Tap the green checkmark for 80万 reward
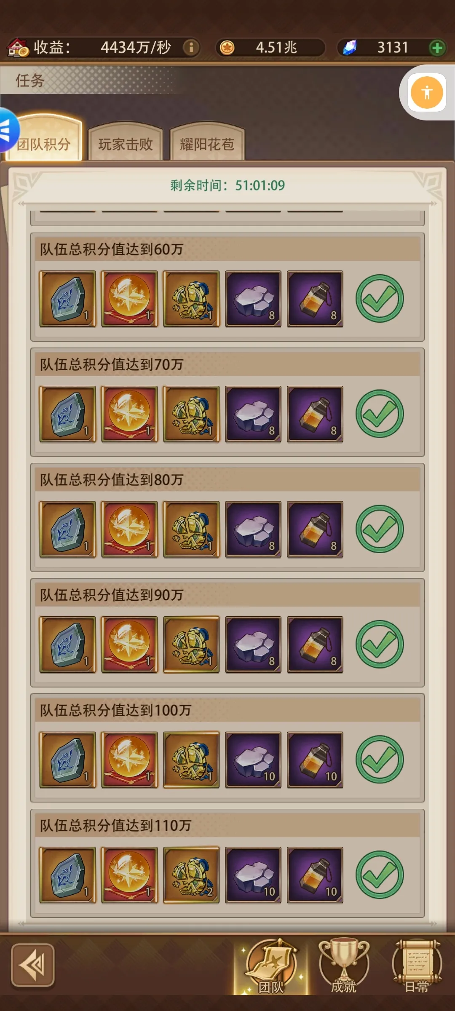Image resolution: width=455 pixels, height=1011 pixels. [380, 529]
